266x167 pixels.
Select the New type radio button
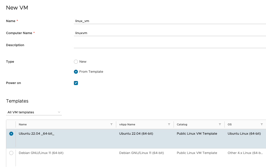pos(76,62)
